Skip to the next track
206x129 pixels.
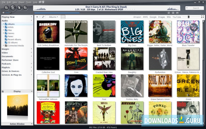(x=25, y=8)
